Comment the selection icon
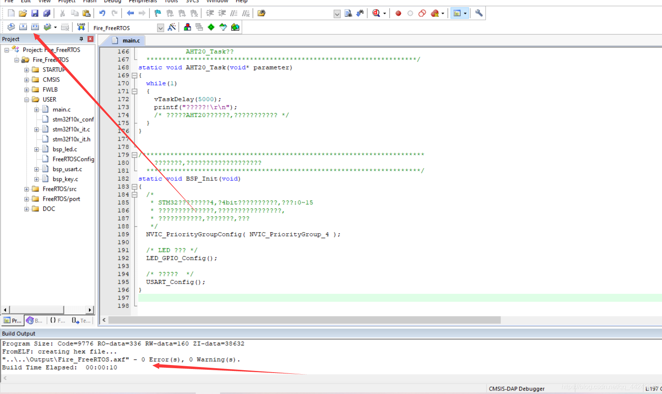The image size is (662, 394). click(x=234, y=13)
